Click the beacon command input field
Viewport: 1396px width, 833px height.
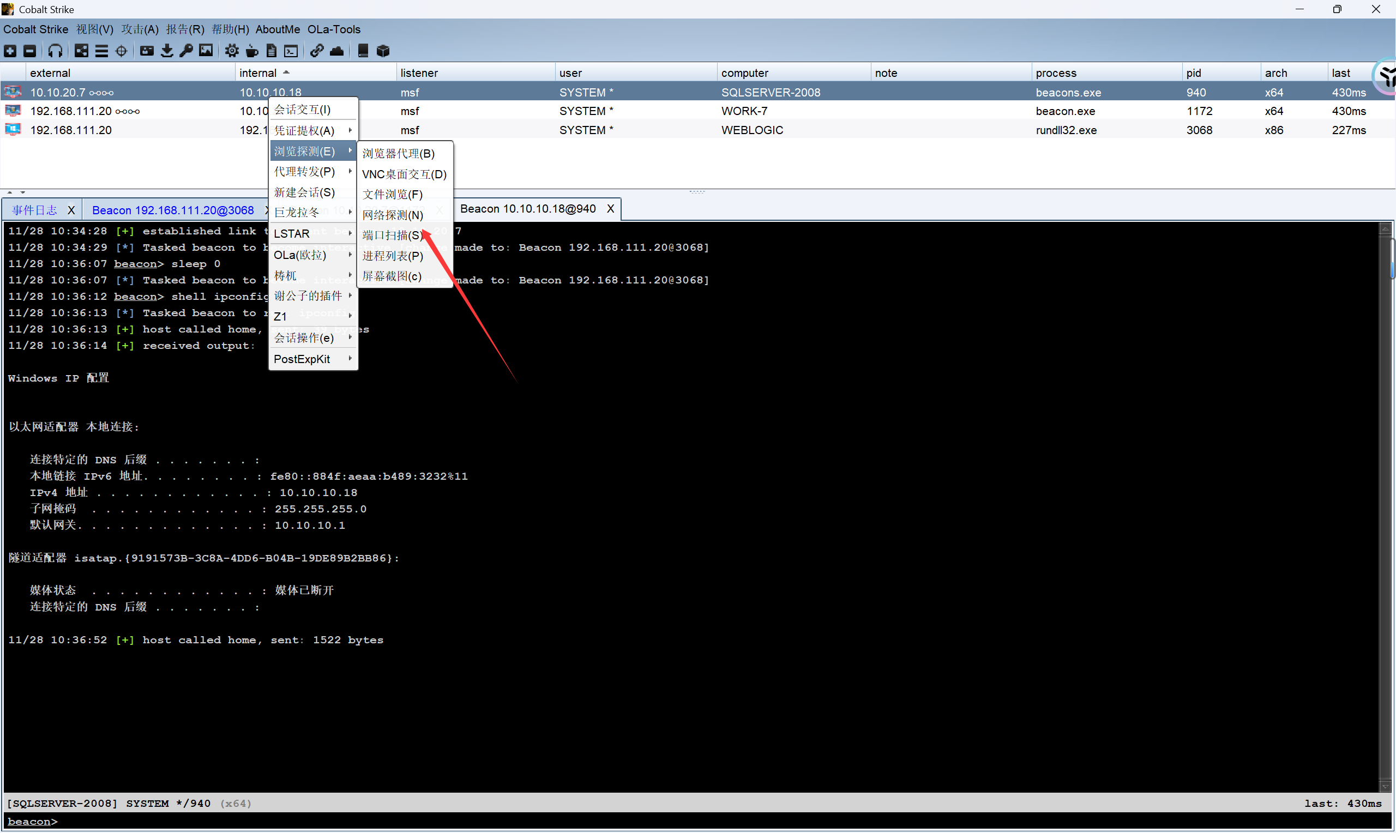(673, 821)
